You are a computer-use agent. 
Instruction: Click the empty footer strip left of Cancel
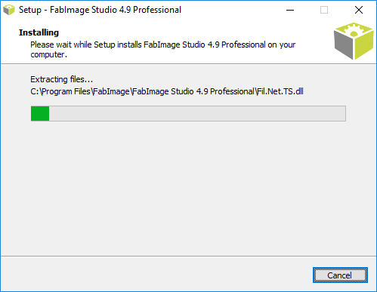point(156,275)
